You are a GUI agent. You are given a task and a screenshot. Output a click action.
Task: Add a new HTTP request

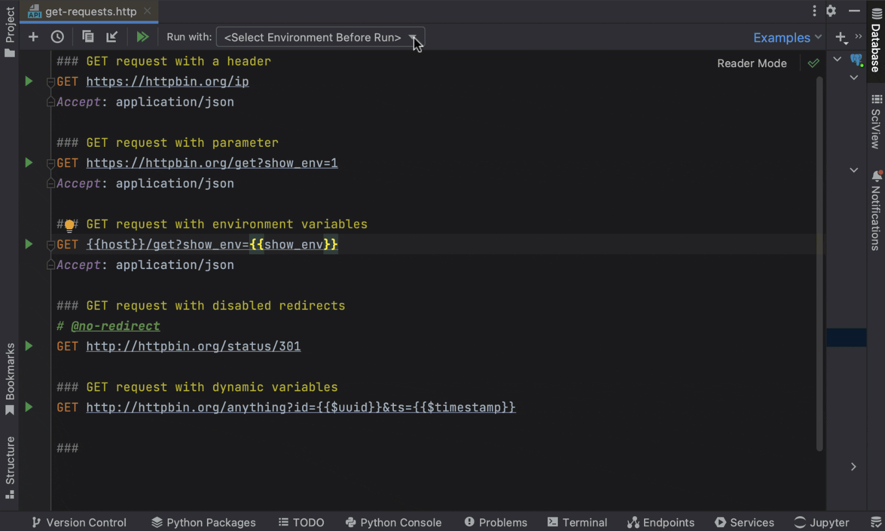pos(33,37)
